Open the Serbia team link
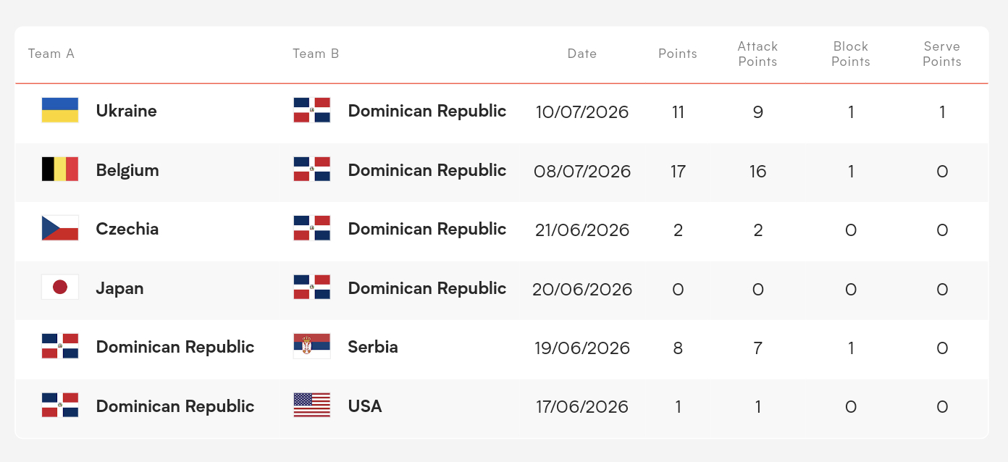1008x462 pixels. 373,347
